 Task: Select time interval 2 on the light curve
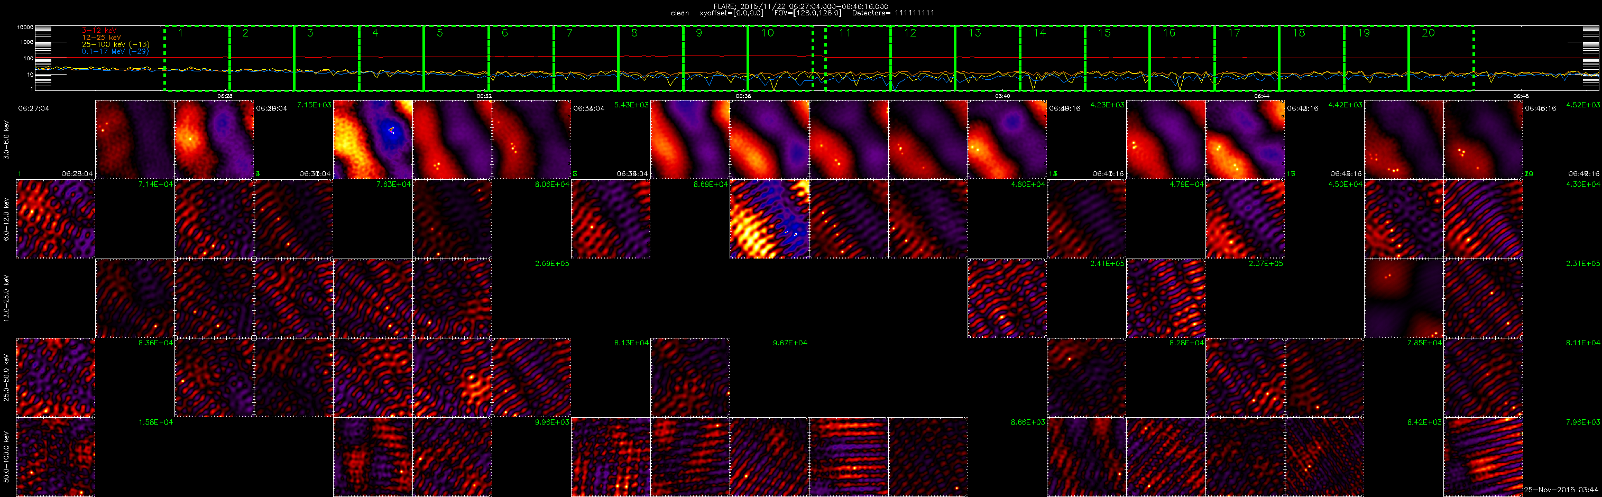point(261,59)
